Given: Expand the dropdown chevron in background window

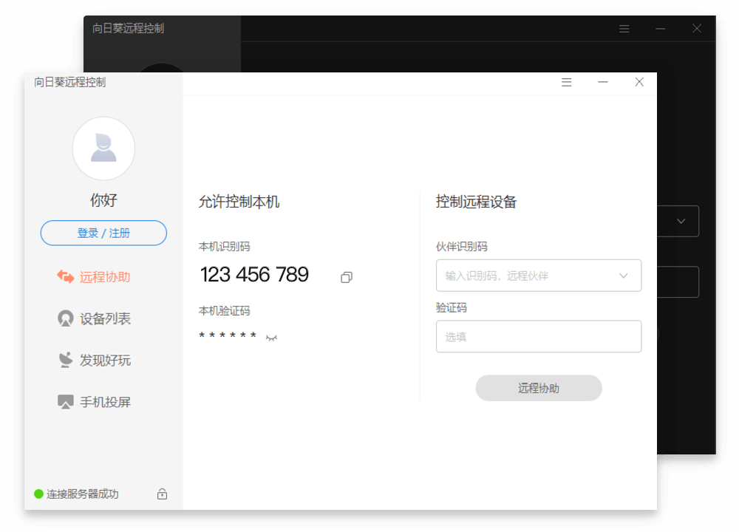Looking at the screenshot, I should [x=681, y=221].
